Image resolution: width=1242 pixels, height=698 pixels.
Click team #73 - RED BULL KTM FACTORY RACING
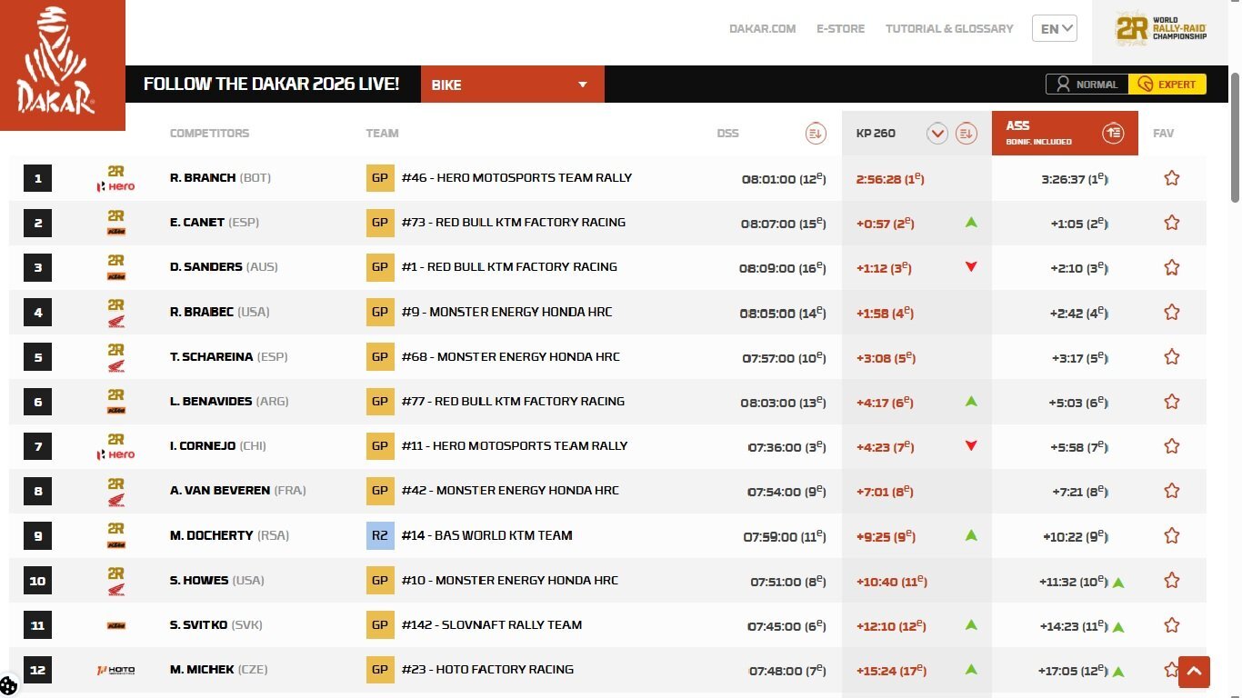pos(513,223)
